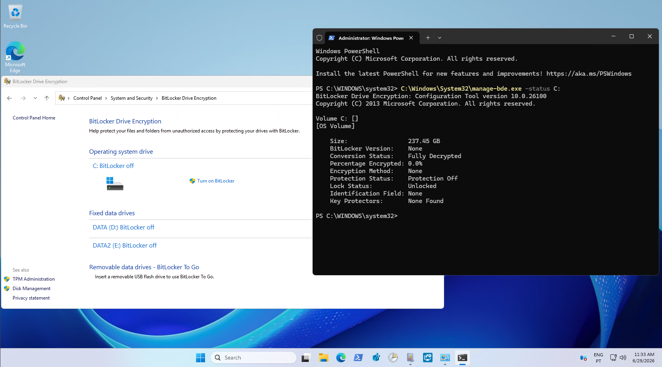Select the Administrator: Windows PowerShell tab
The height and width of the screenshot is (367, 662).
tap(367, 38)
